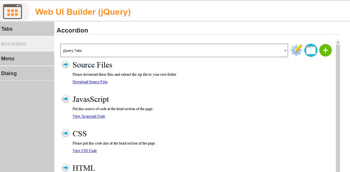The height and width of the screenshot is (172, 350).
Task: Click the Accordion page heading
Action: point(72,30)
